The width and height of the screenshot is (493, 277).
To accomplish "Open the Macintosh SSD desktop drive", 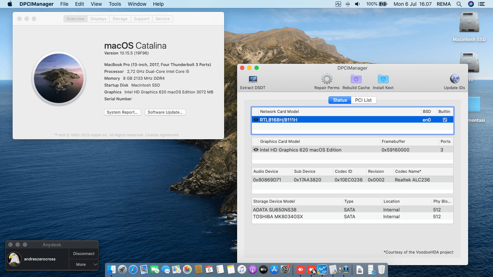I will click(469, 27).
